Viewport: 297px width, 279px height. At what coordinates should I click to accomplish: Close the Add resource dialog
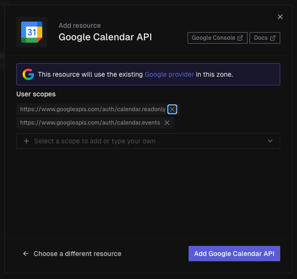click(x=280, y=17)
